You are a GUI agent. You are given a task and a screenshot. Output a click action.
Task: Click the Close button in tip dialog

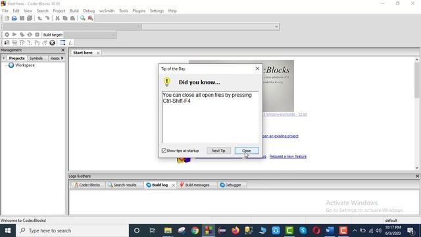[x=247, y=151]
